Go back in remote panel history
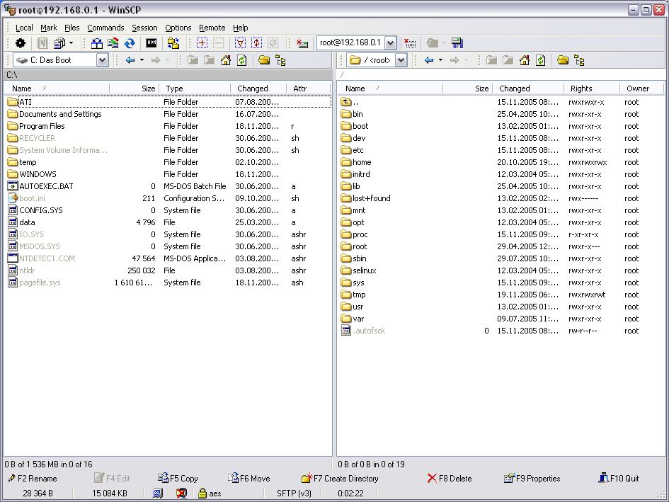The height and width of the screenshot is (502, 669). pos(429,60)
